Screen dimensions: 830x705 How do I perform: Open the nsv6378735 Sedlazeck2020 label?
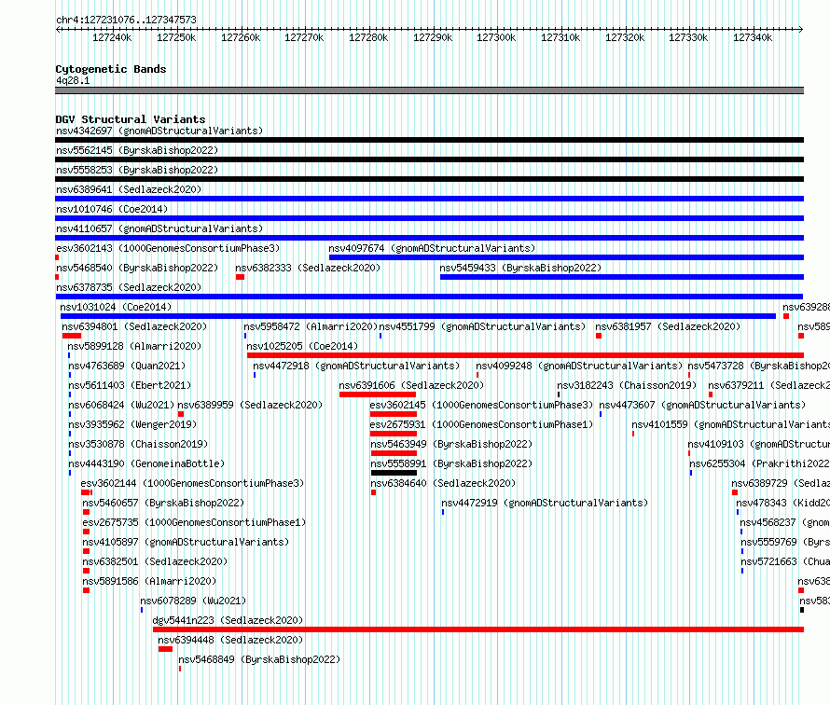point(129,287)
